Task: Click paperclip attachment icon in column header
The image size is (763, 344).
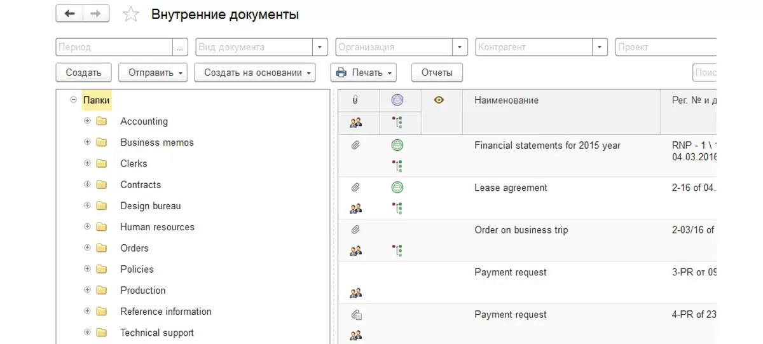Action: coord(355,100)
